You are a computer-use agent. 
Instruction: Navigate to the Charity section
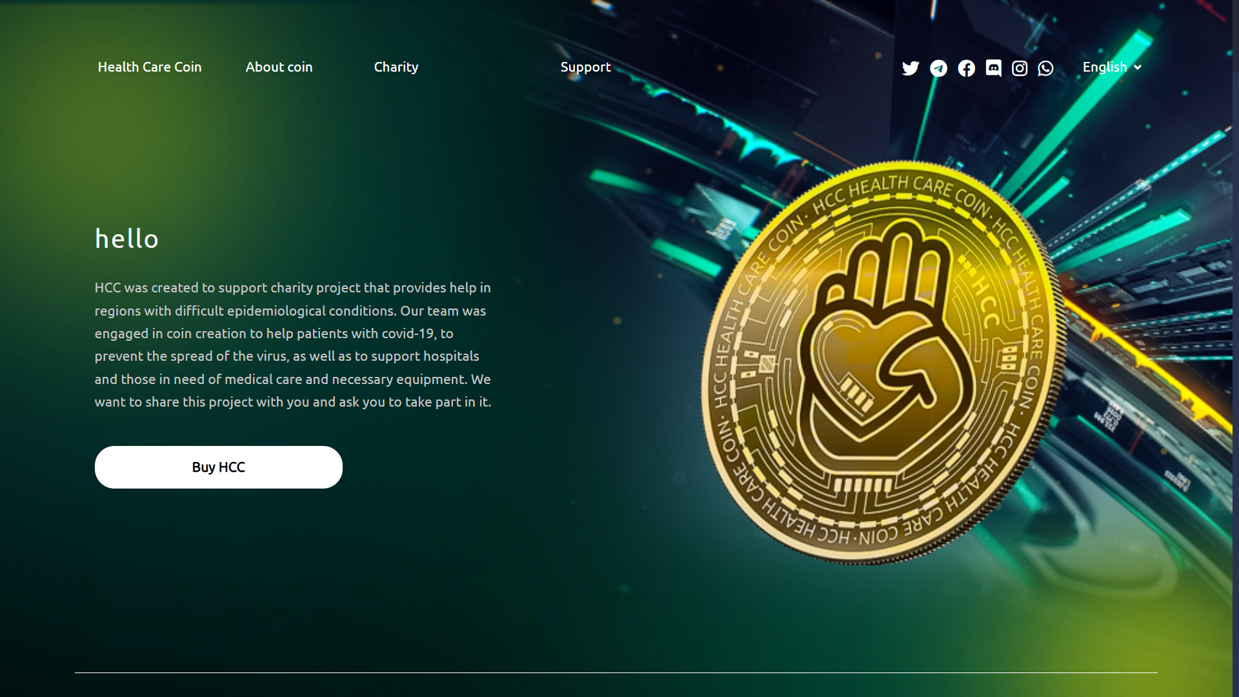[396, 67]
